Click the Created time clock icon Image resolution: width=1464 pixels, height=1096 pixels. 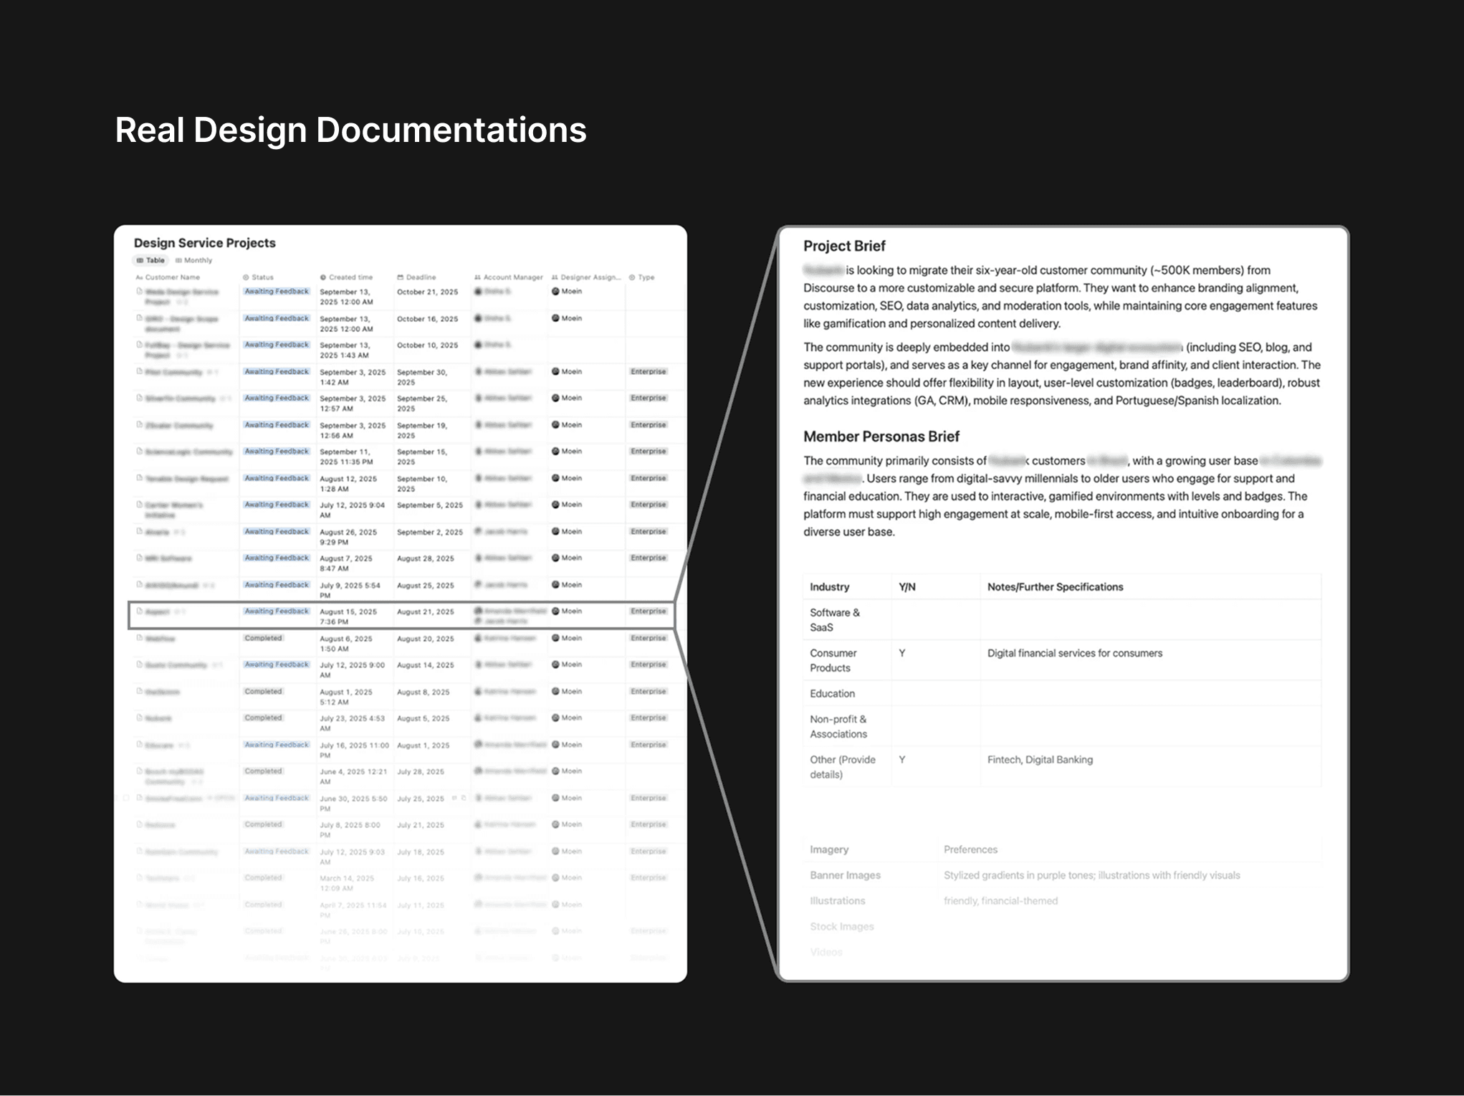(x=322, y=277)
